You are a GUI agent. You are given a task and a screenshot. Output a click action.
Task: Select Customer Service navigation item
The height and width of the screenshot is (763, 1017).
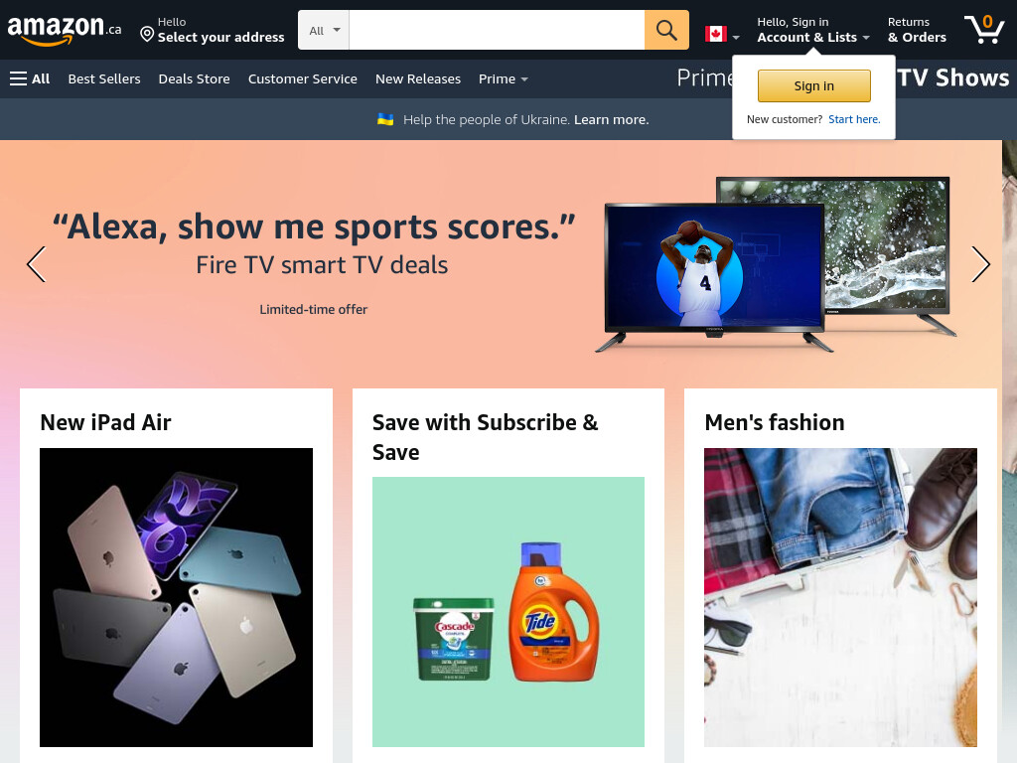tap(302, 78)
